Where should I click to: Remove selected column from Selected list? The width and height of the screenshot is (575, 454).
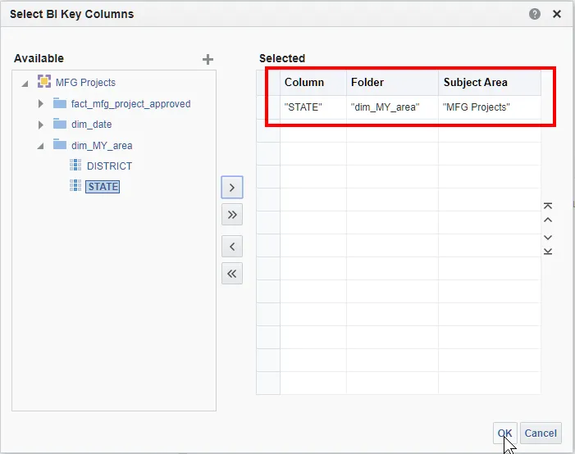tap(232, 246)
